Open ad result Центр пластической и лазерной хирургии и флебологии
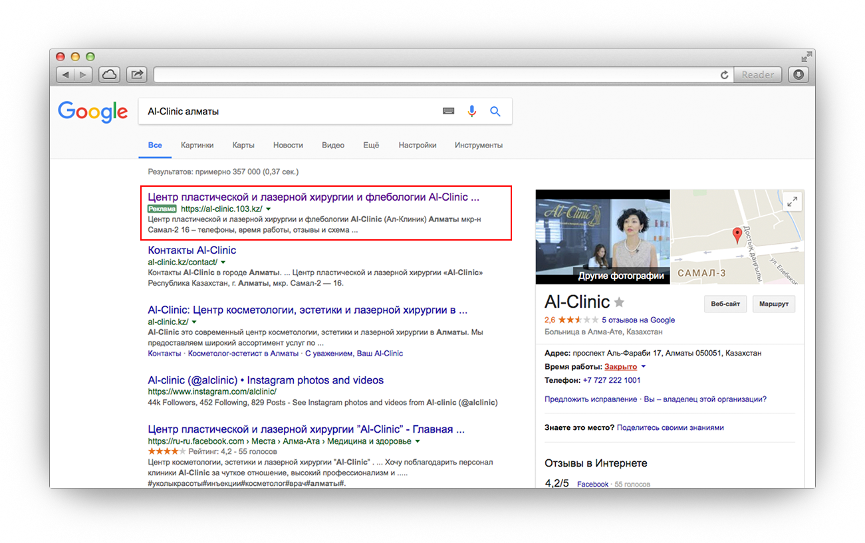865x543 pixels. [314, 197]
